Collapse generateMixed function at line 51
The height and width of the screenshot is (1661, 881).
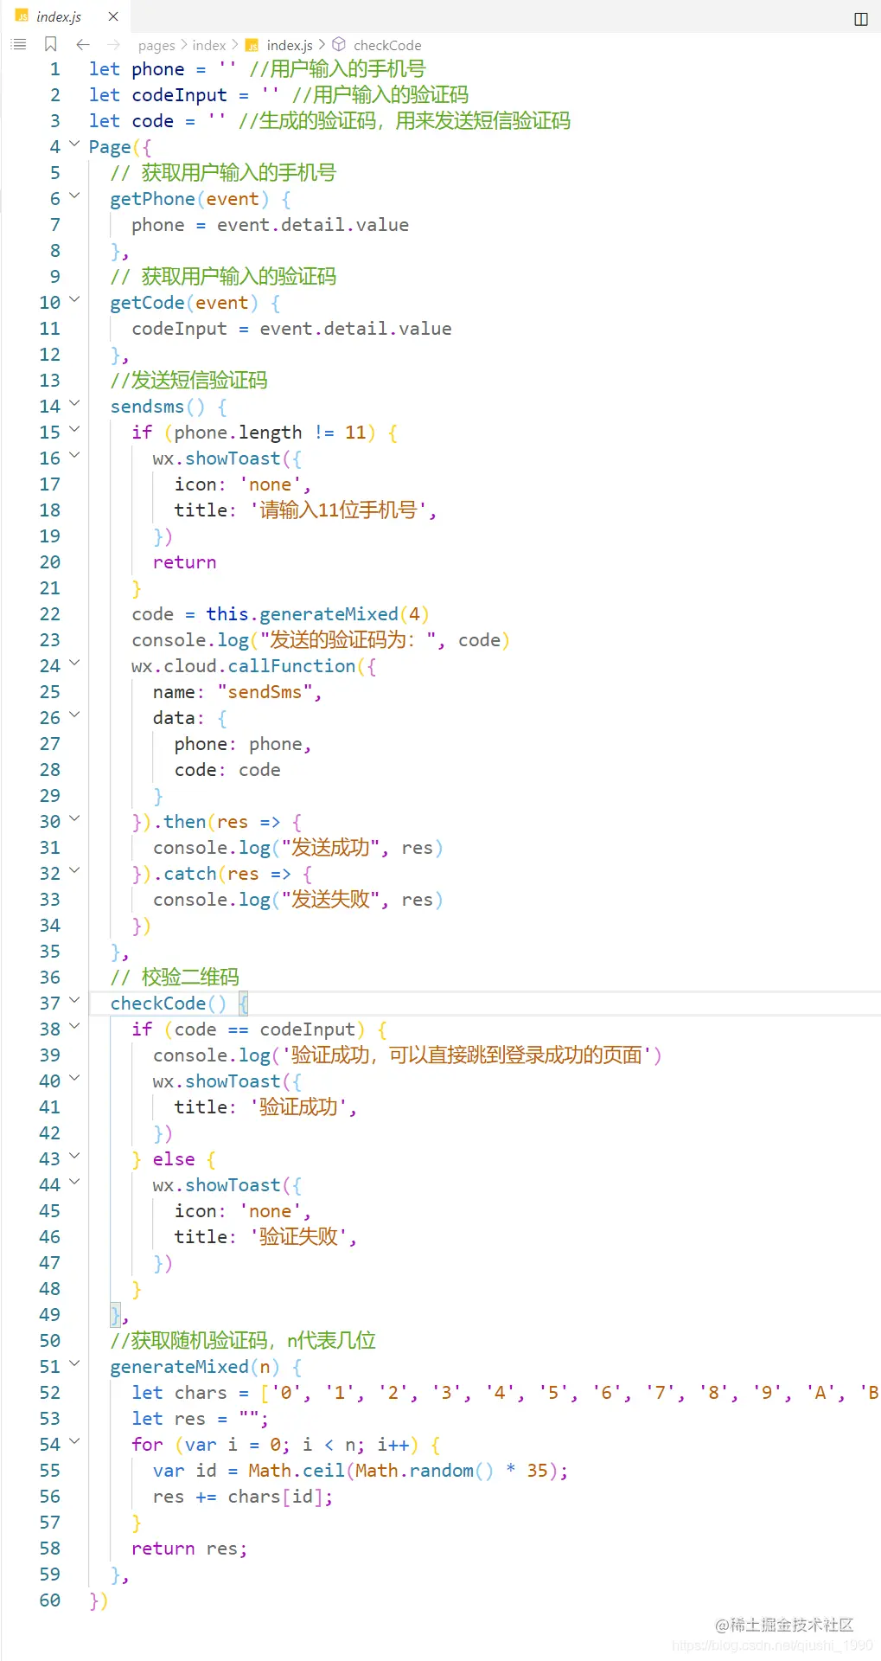tap(74, 1364)
